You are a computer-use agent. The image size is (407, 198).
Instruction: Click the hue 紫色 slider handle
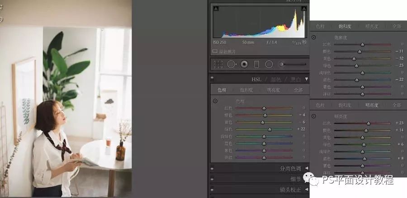click(x=264, y=151)
